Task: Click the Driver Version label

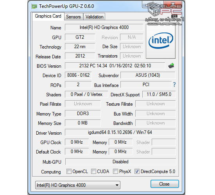Action: (x=49, y=133)
